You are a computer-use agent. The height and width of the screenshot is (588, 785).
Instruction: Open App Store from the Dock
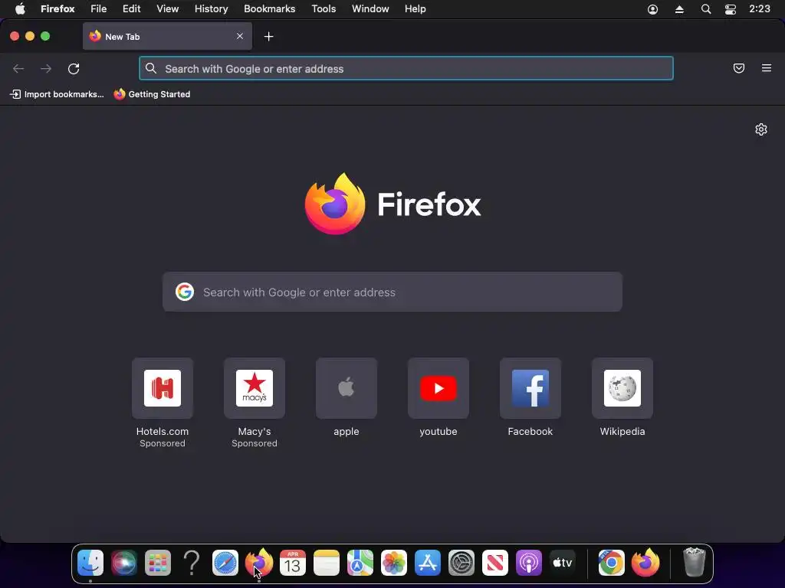pyautogui.click(x=428, y=563)
